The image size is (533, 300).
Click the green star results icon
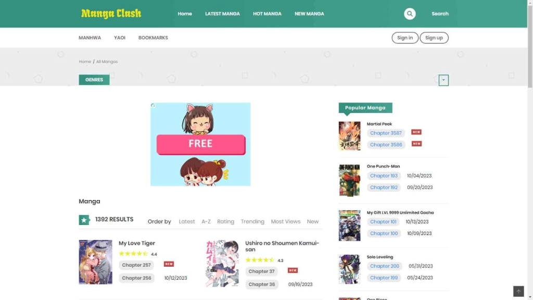click(84, 220)
